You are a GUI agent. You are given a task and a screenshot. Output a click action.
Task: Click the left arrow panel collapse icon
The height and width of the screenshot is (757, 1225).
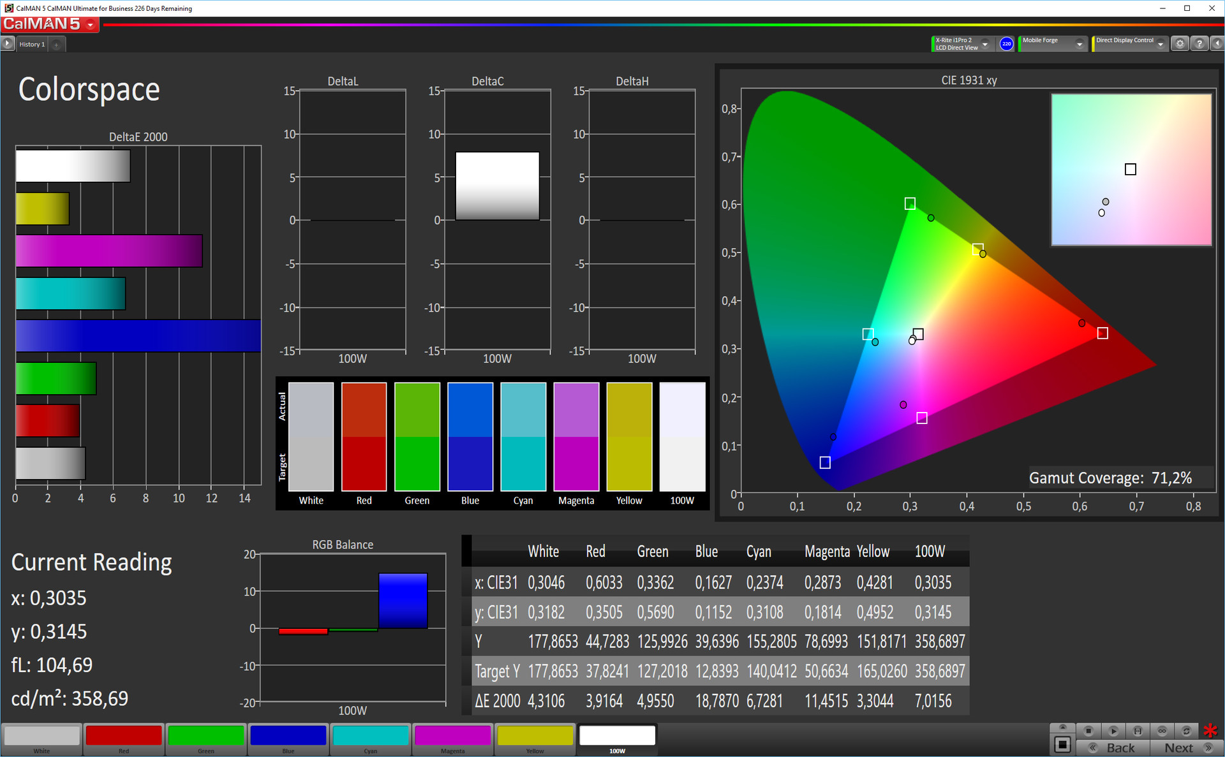pyautogui.click(x=1217, y=44)
